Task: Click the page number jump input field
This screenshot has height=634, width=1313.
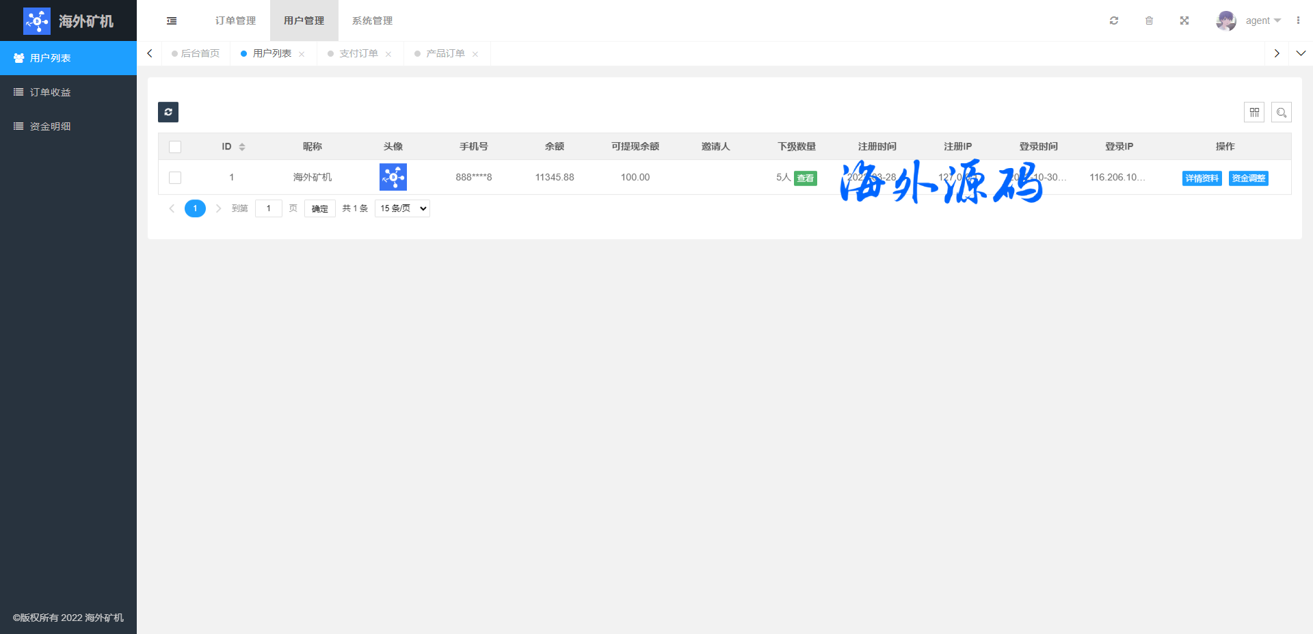Action: point(269,208)
